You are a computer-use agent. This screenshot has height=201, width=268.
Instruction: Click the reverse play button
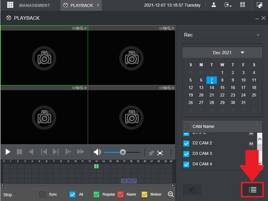[31, 152]
